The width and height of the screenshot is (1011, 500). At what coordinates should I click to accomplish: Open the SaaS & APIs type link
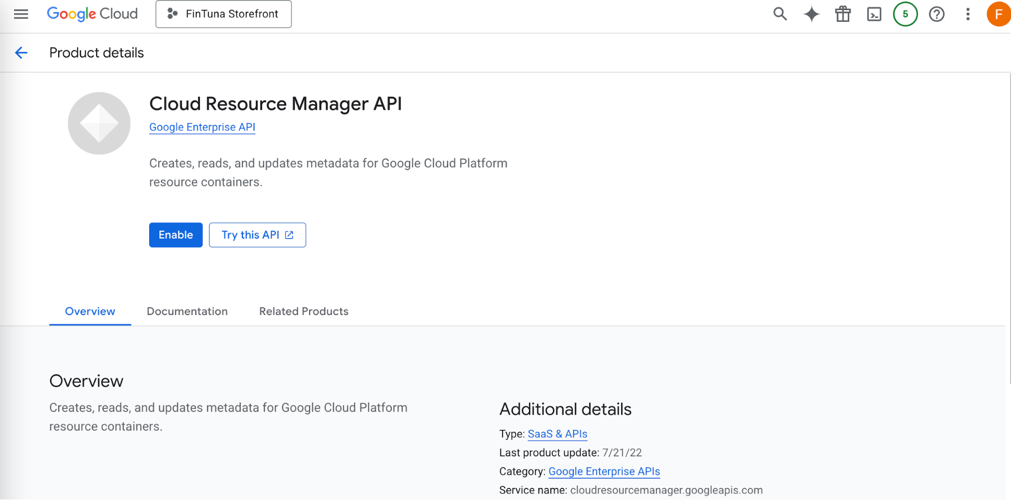(557, 434)
